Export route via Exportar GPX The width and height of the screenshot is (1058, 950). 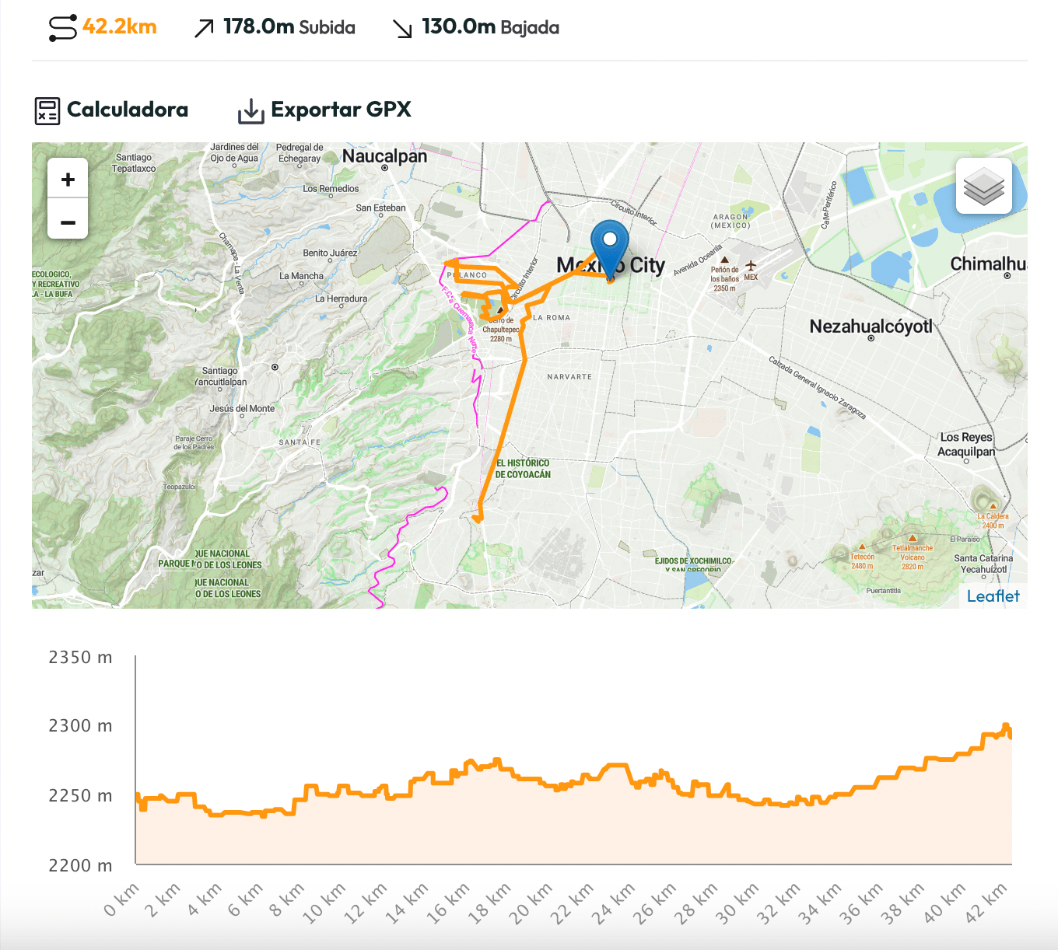click(341, 110)
